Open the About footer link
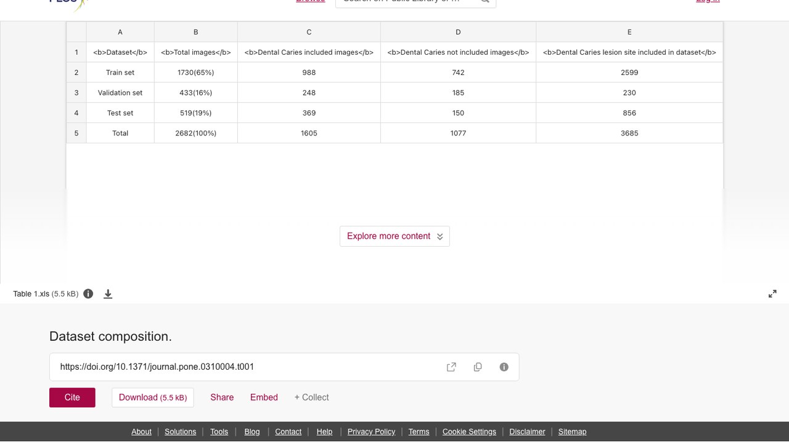 click(x=141, y=431)
